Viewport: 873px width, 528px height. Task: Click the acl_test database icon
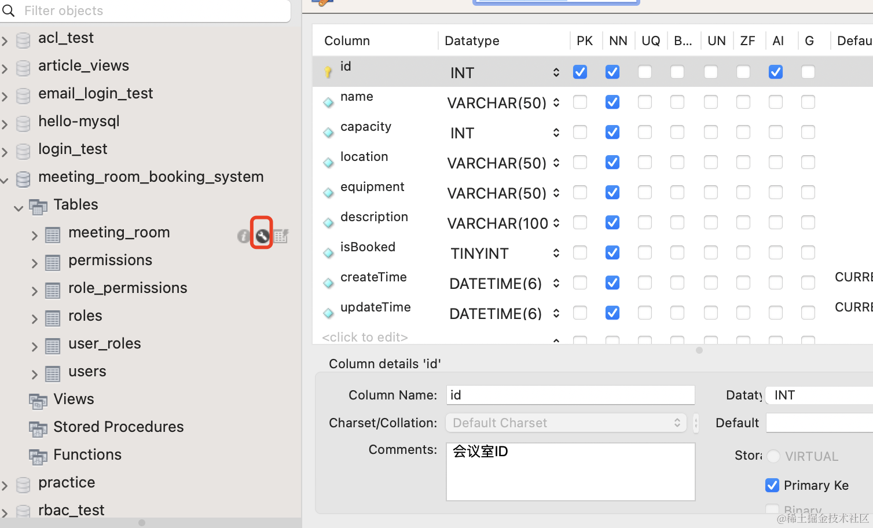click(x=23, y=40)
